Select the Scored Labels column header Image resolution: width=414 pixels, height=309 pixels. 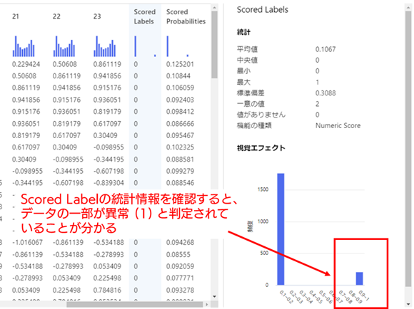[144, 16]
